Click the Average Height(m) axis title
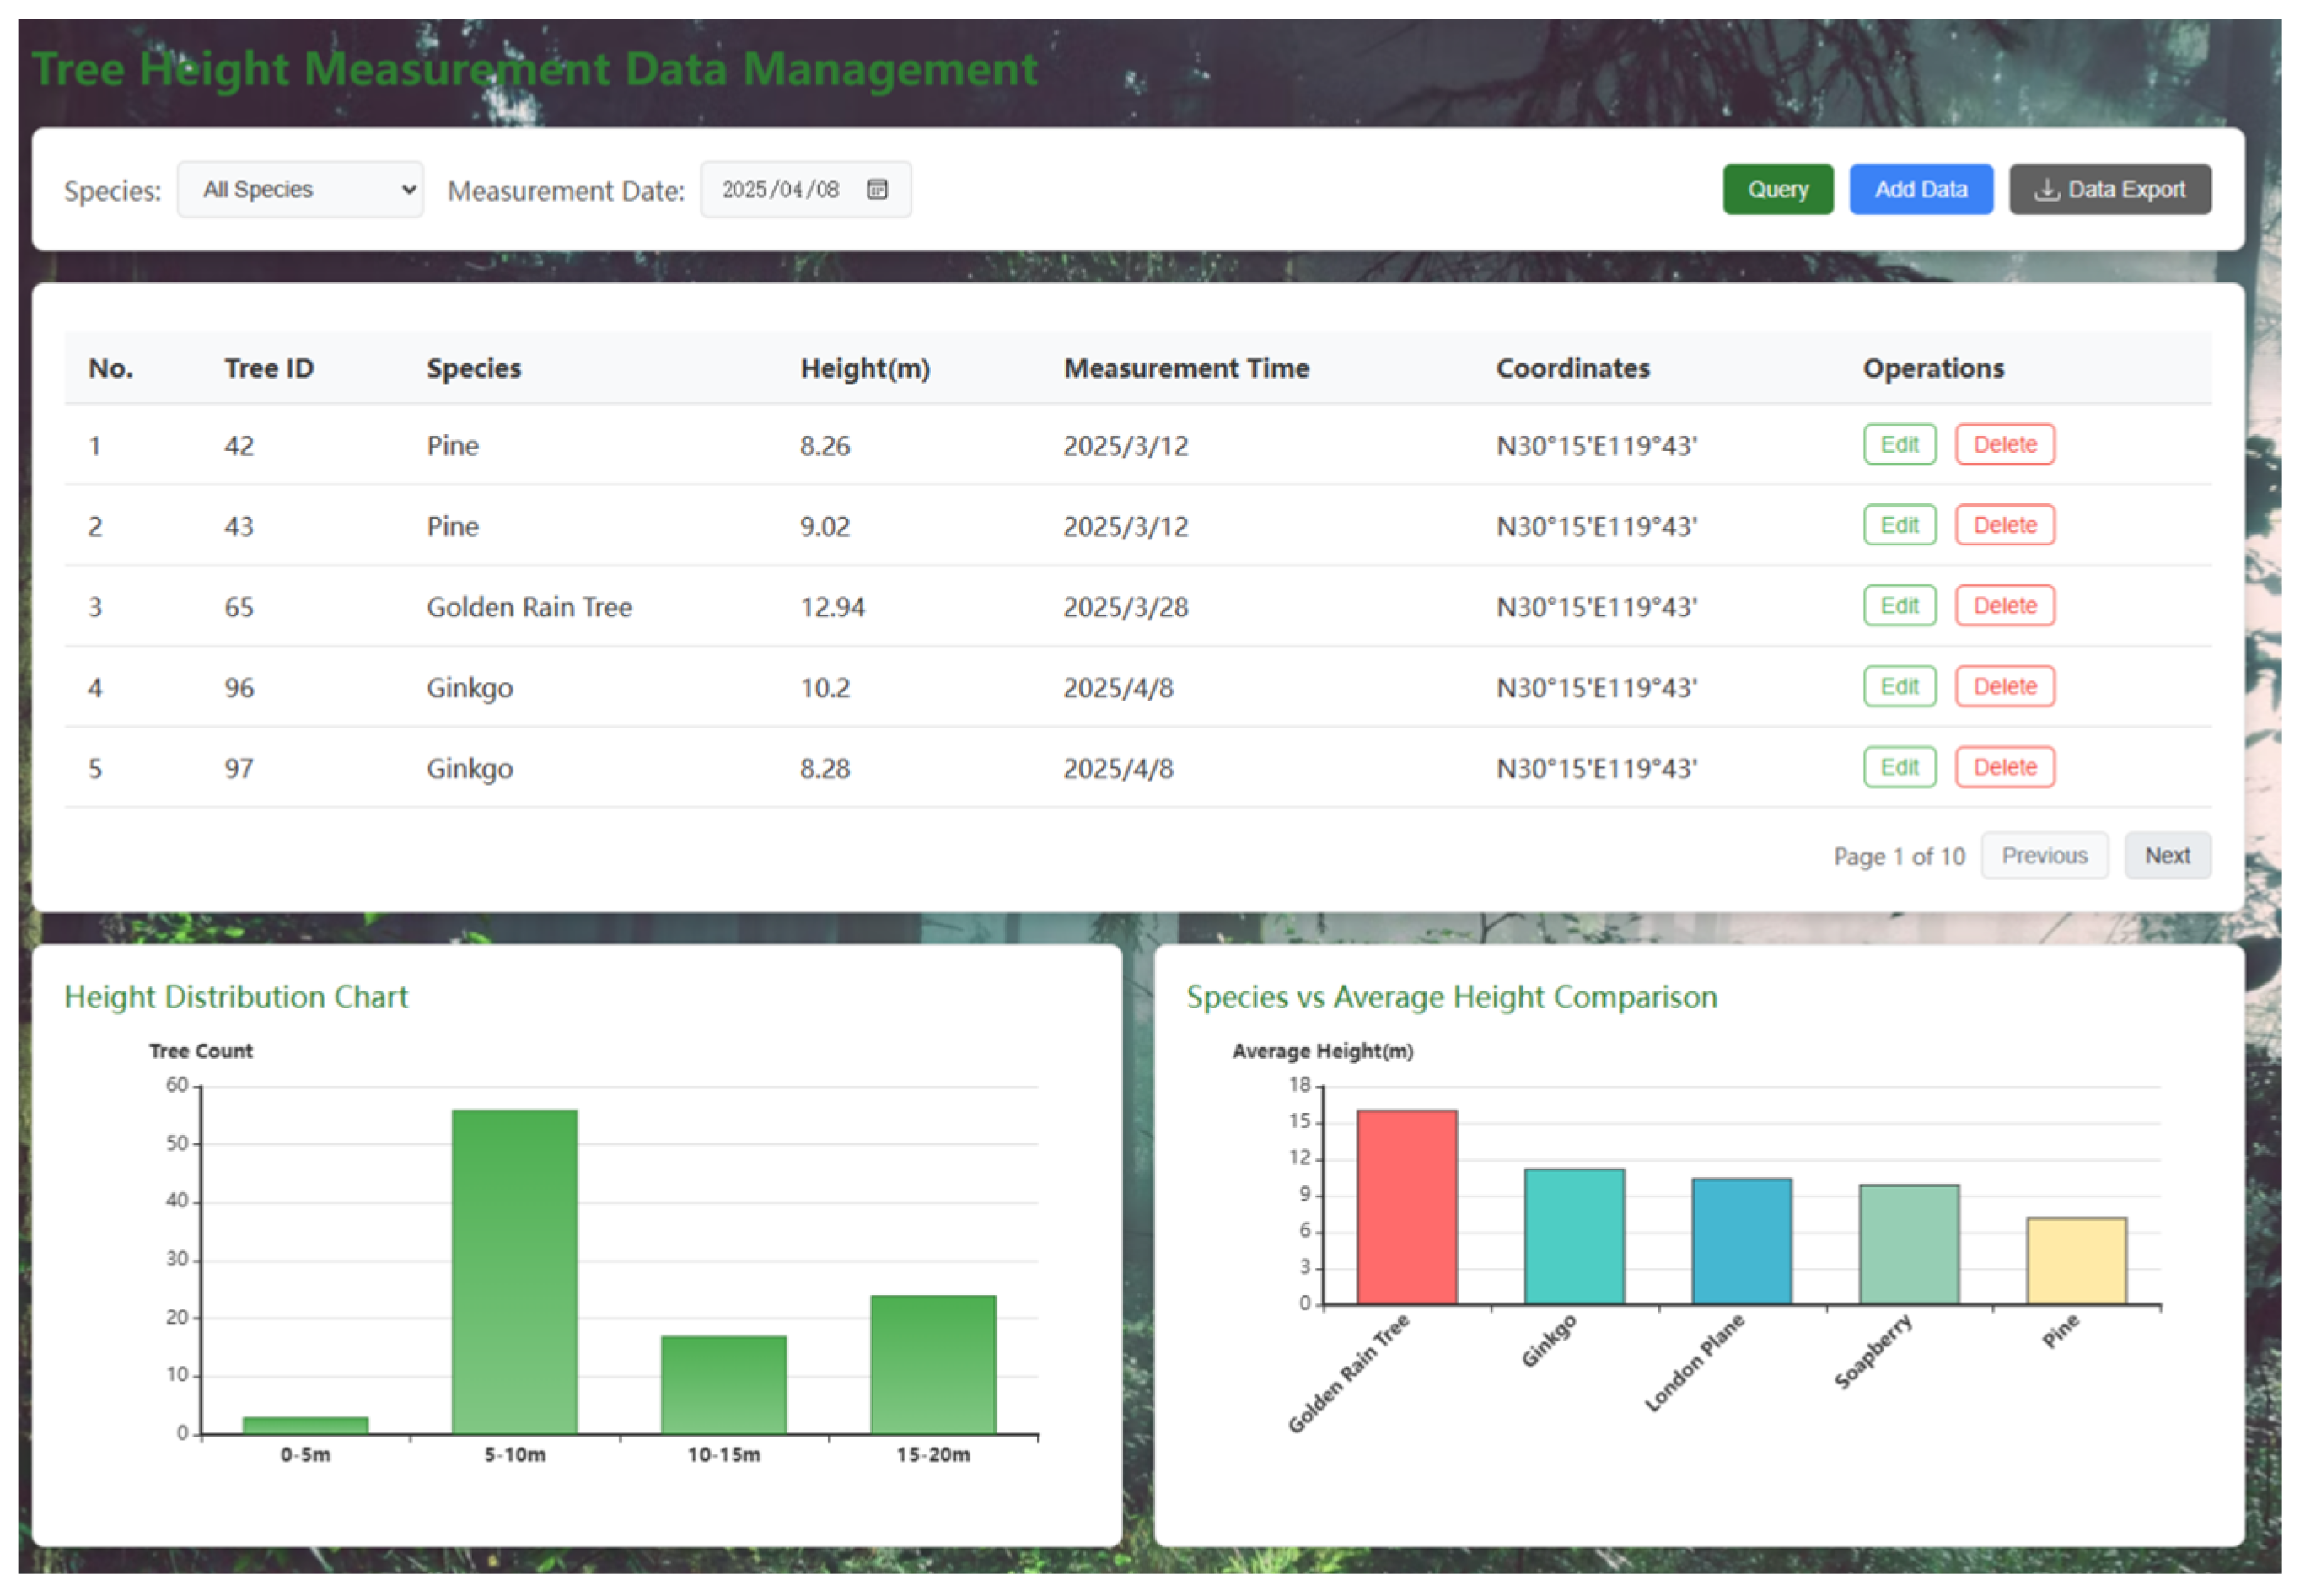Image resolution: width=2300 pixels, height=1596 pixels. pos(1321,1051)
